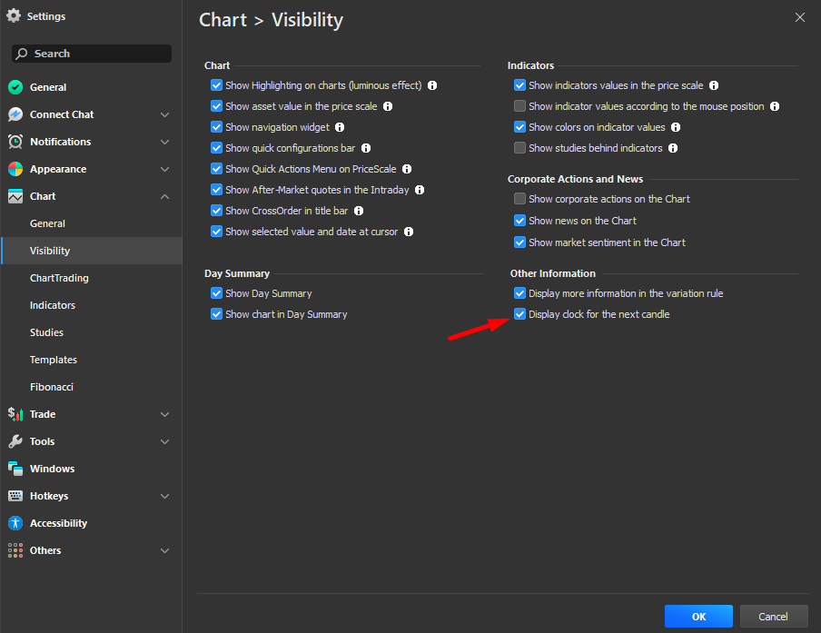Select the Fibonacci settings entry

click(x=51, y=387)
